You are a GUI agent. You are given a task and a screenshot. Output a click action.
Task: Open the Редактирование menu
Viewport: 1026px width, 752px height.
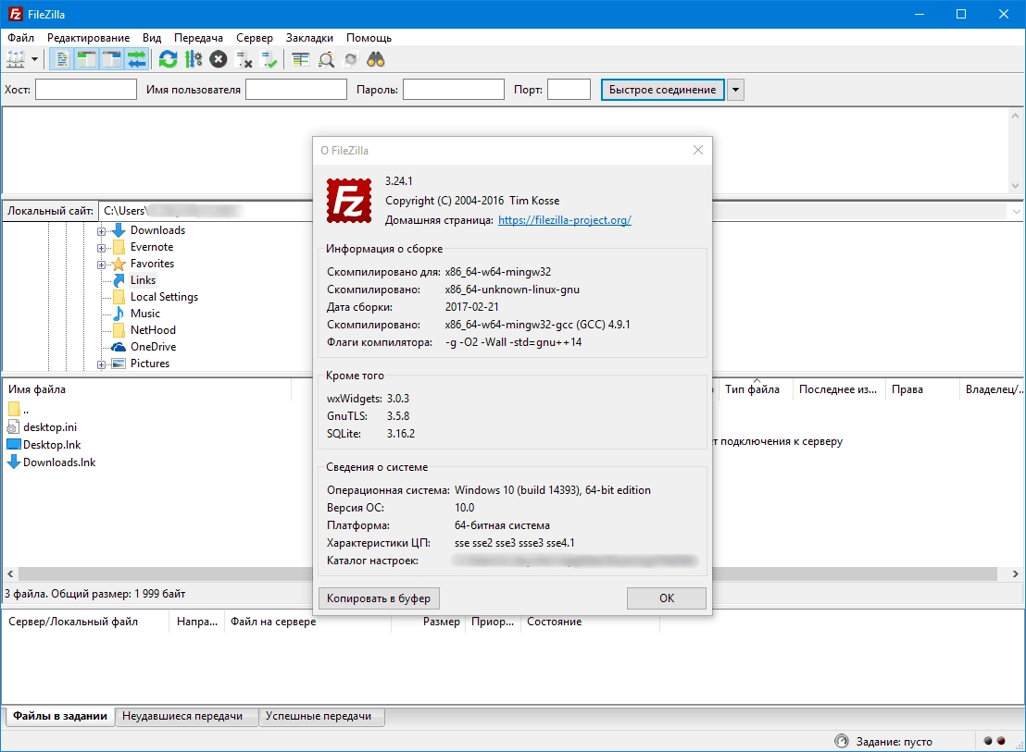(x=88, y=38)
